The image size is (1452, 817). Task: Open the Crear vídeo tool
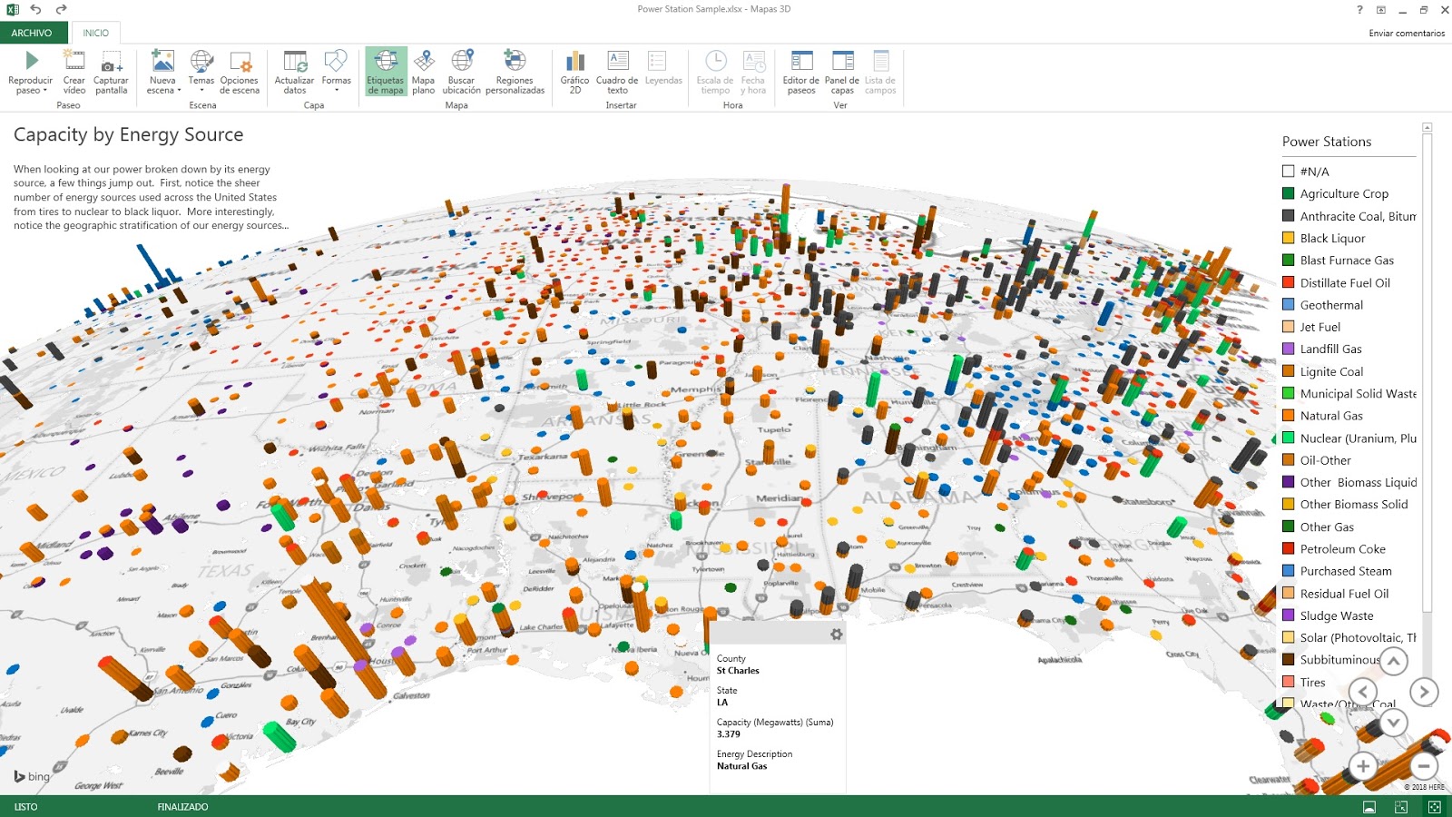pyautogui.click(x=74, y=72)
